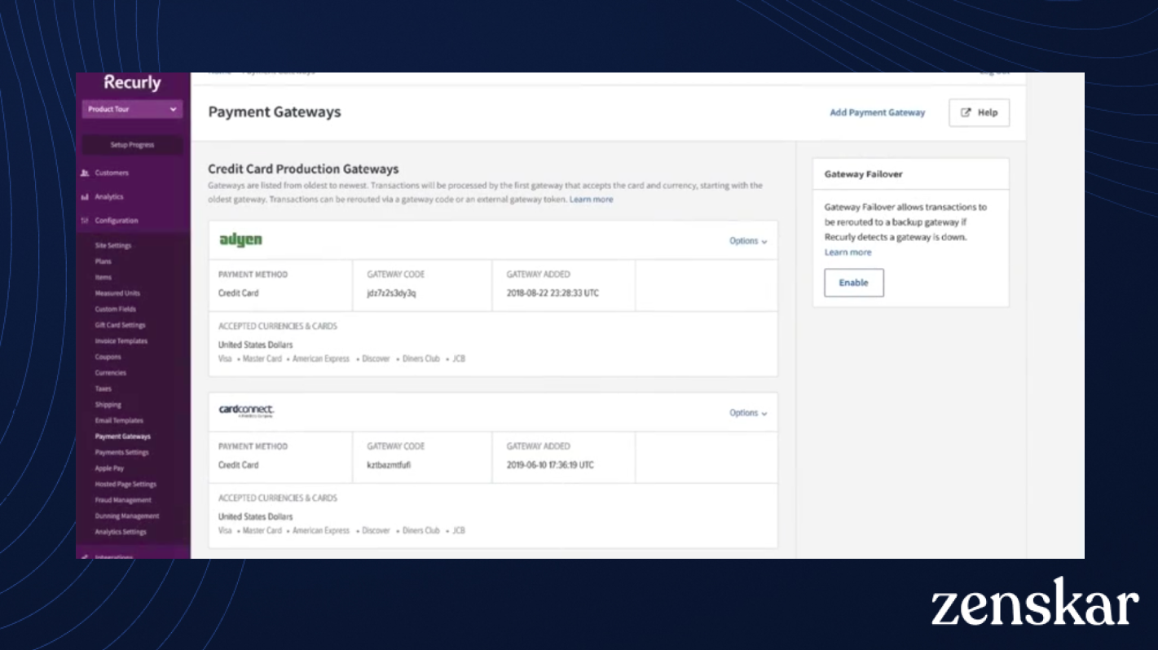Viewport: 1158px width, 650px height.
Task: Expand Options for the Adyen gateway
Action: pyautogui.click(x=748, y=241)
